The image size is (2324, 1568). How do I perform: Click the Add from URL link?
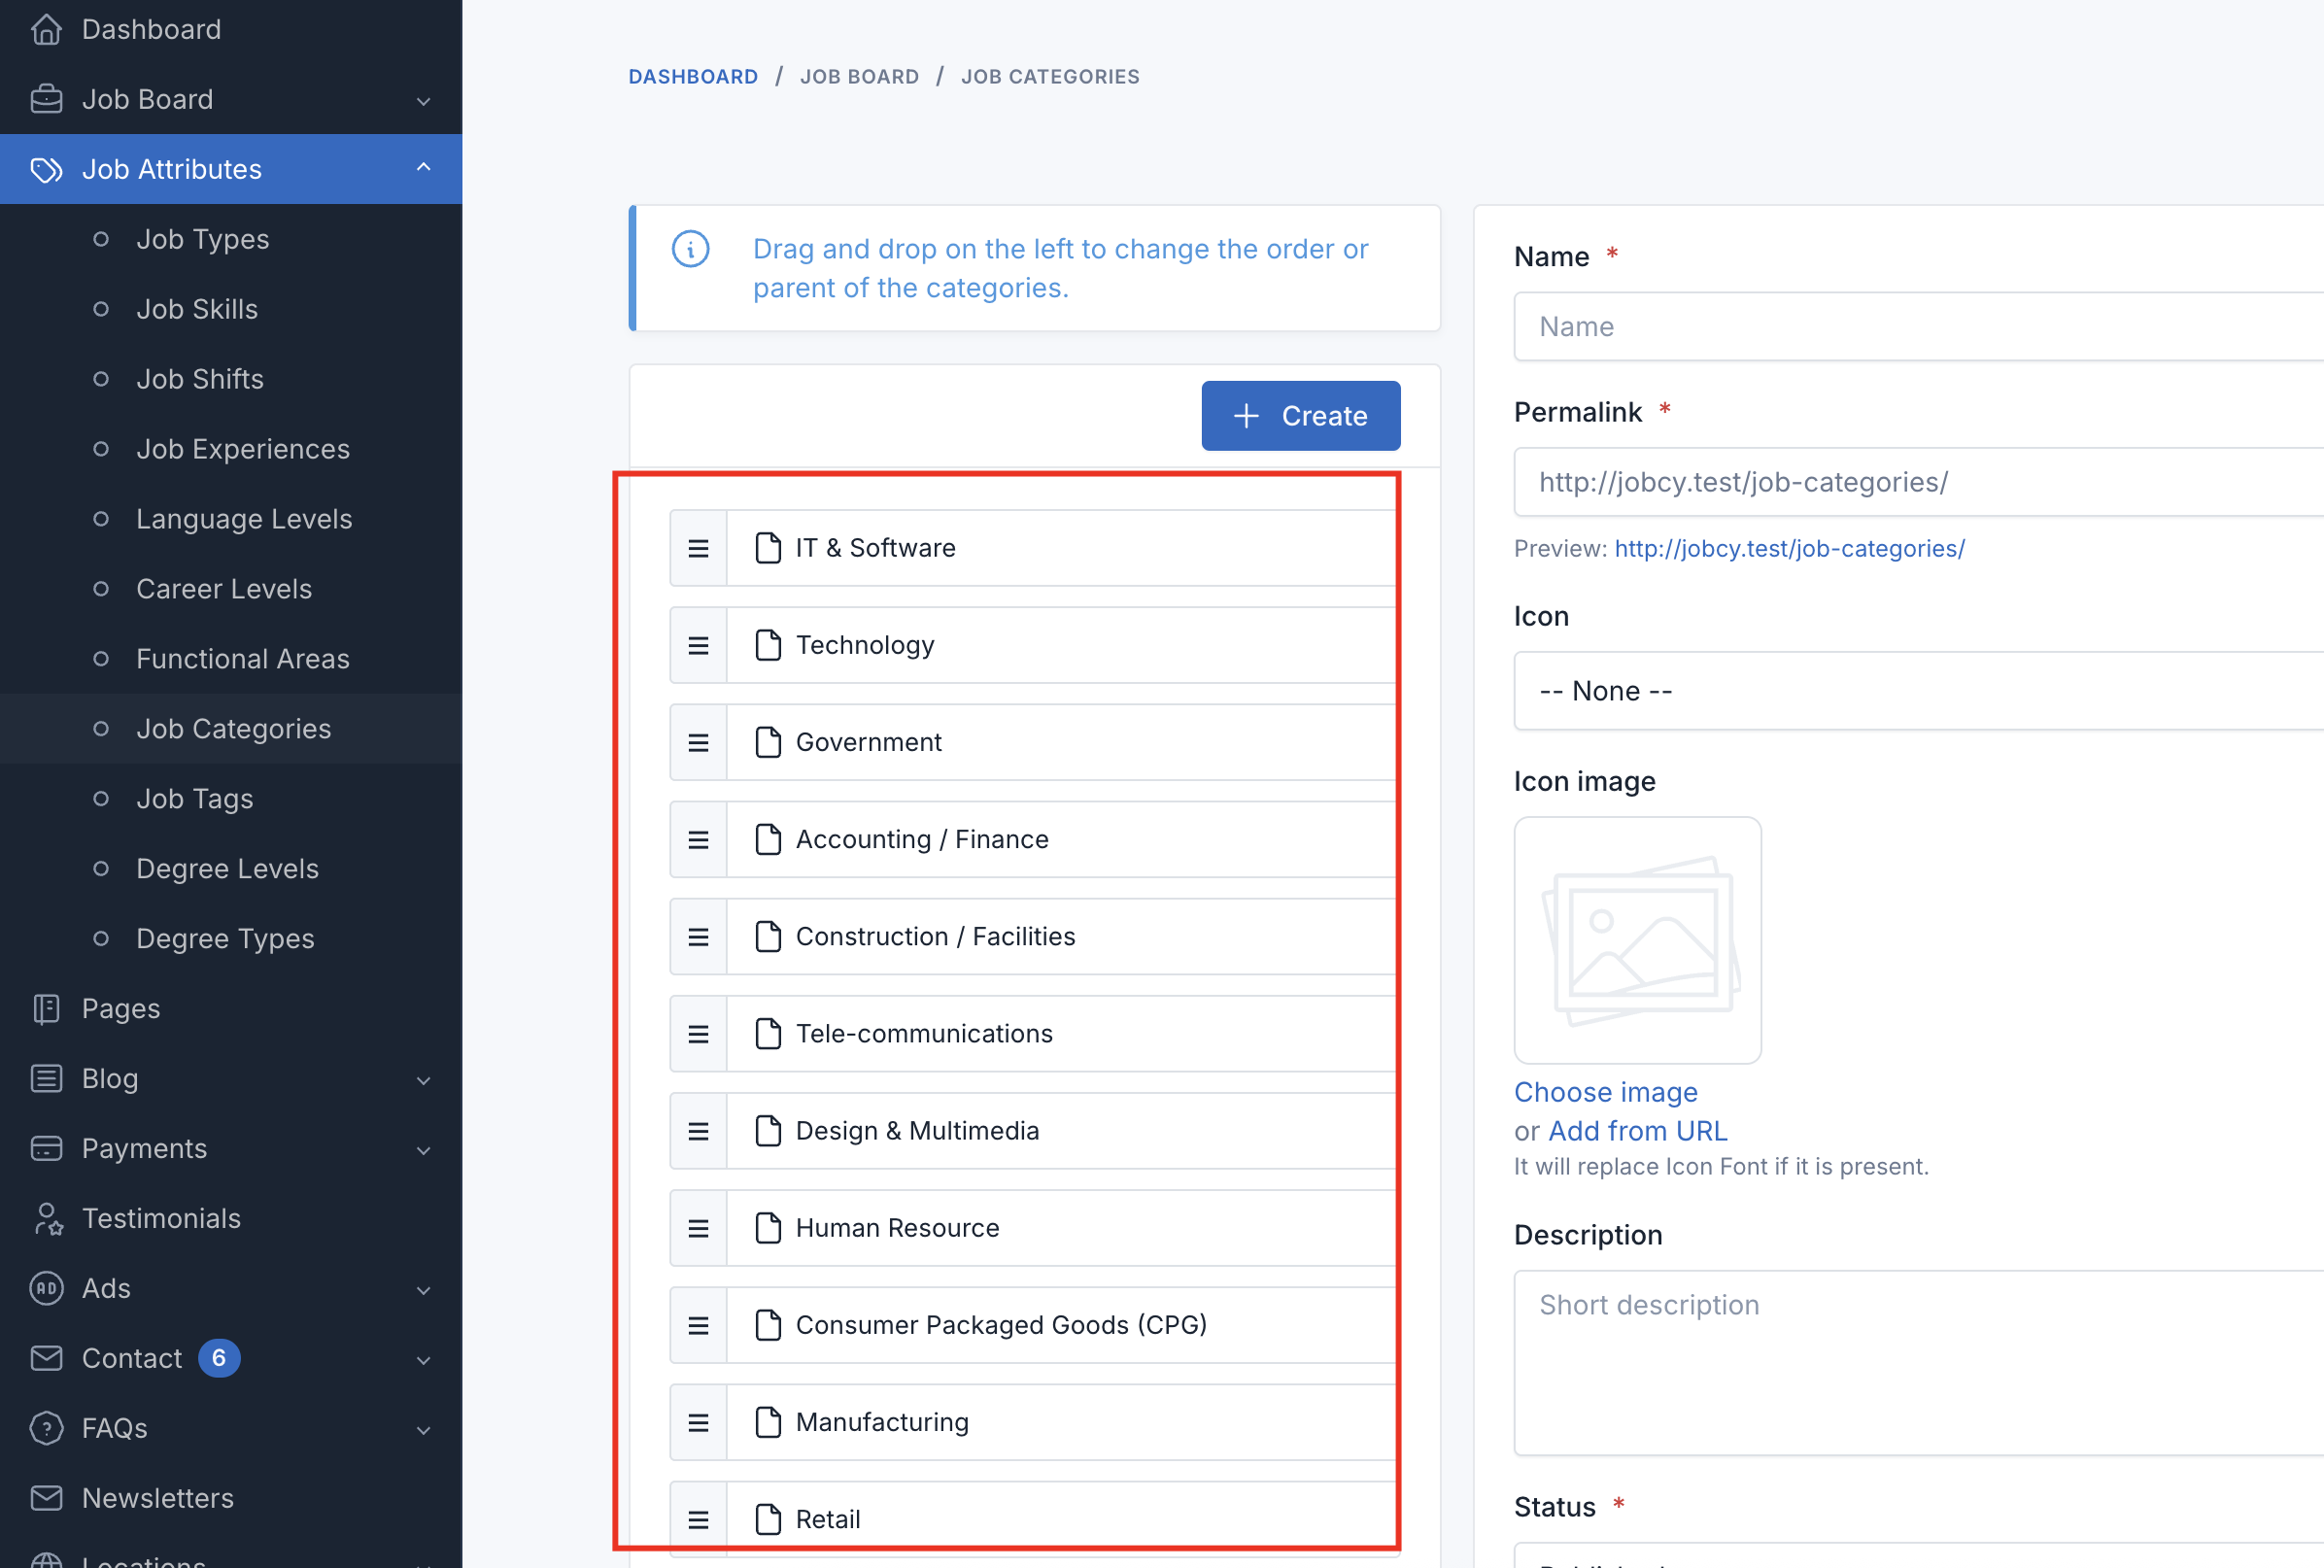[1637, 1131]
